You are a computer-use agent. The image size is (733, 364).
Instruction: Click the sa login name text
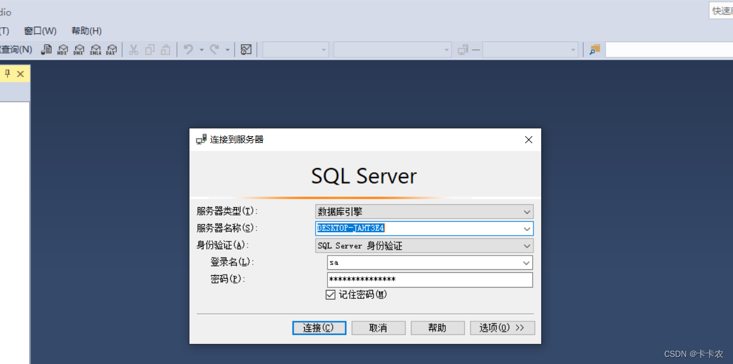pyautogui.click(x=334, y=263)
